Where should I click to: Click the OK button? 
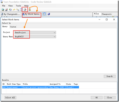(x=97, y=98)
